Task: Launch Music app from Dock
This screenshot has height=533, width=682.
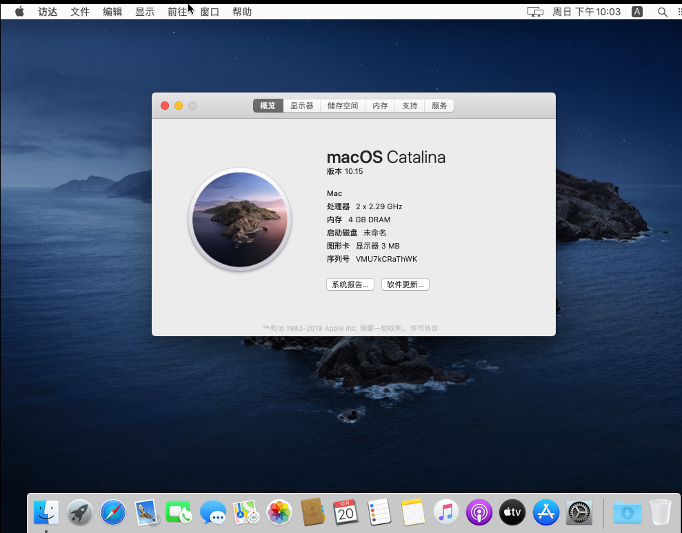Action: pos(446,512)
